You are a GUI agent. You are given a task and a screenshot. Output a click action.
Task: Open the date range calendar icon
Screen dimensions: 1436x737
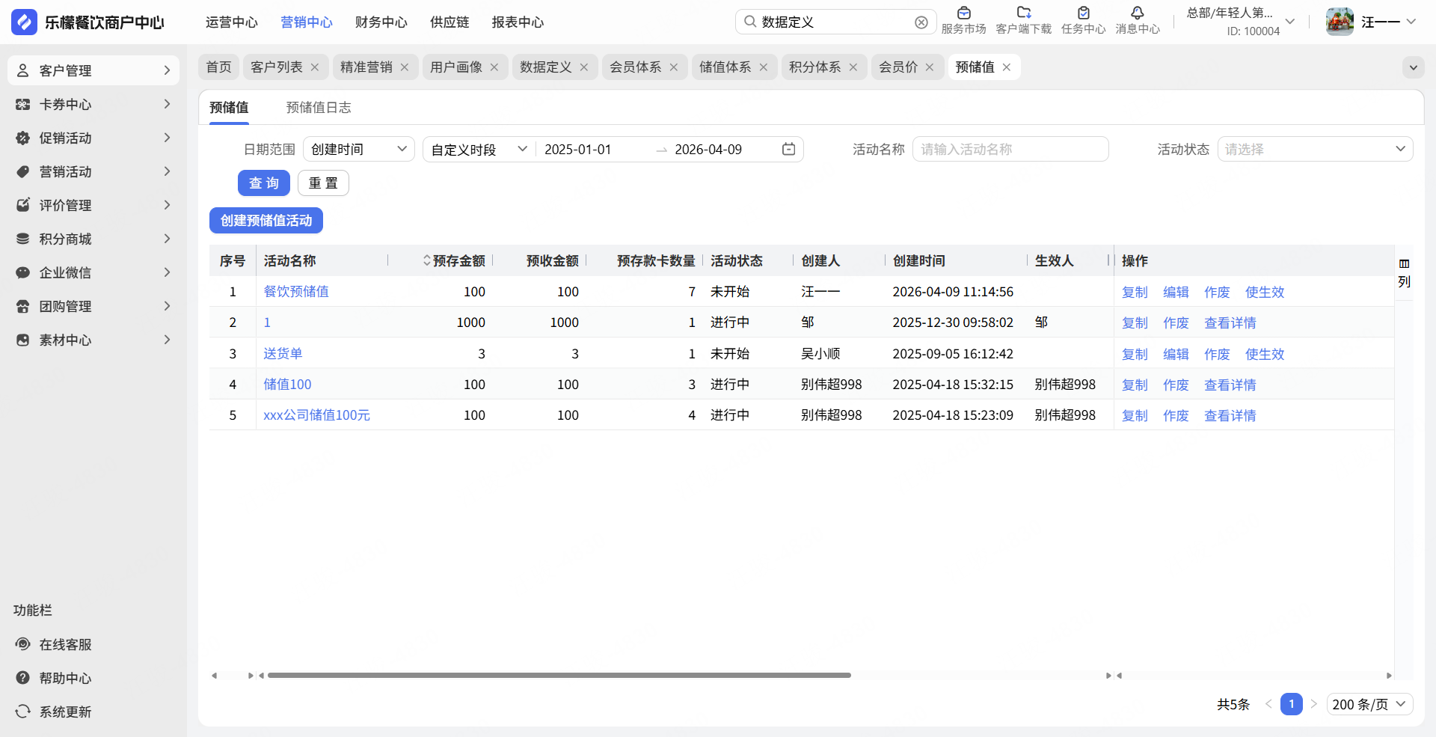788,150
